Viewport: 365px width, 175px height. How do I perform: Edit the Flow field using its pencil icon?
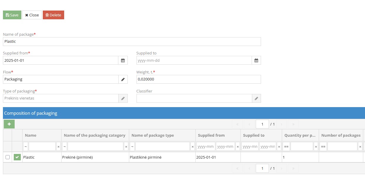click(x=123, y=79)
